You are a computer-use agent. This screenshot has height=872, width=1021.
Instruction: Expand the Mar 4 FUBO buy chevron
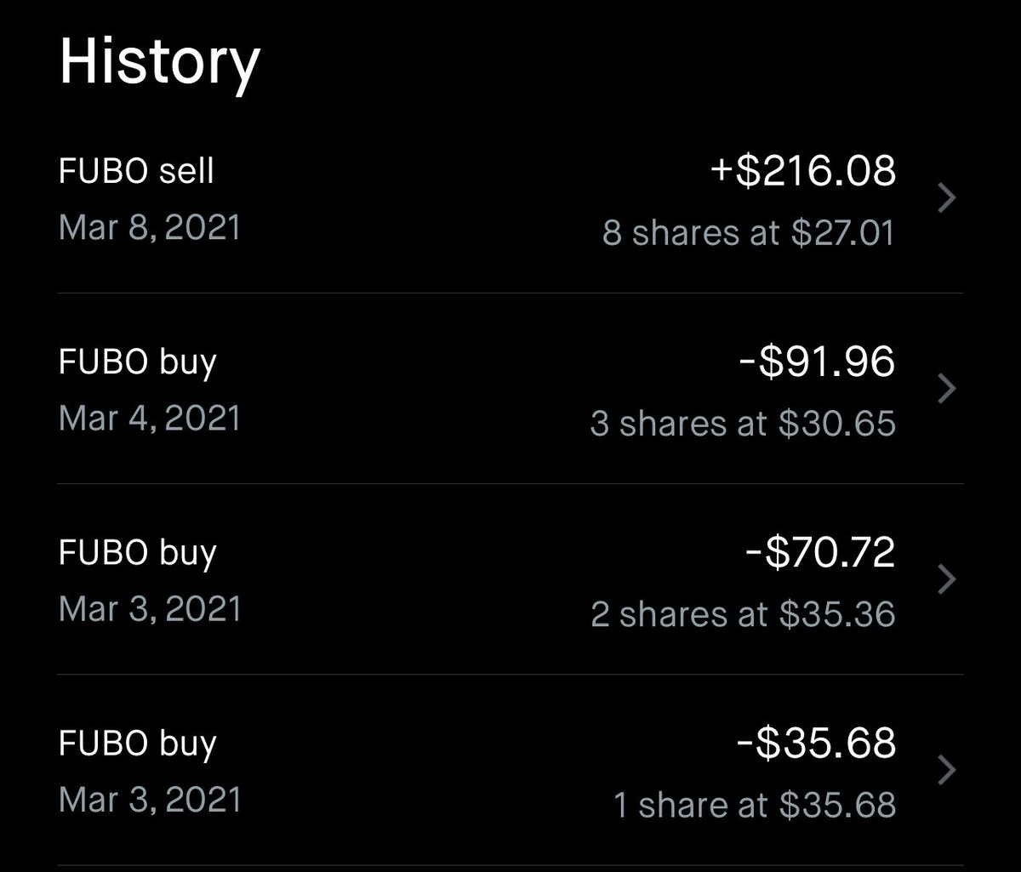click(x=946, y=390)
